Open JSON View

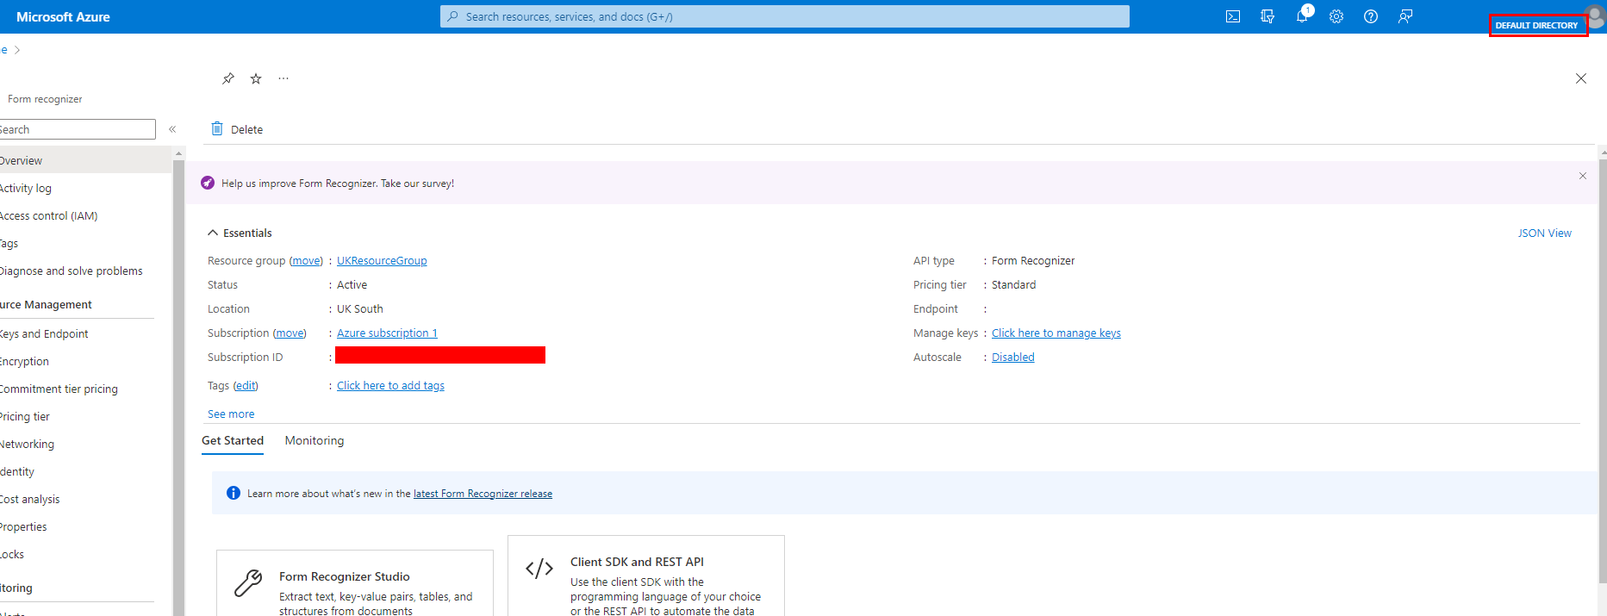(x=1544, y=233)
